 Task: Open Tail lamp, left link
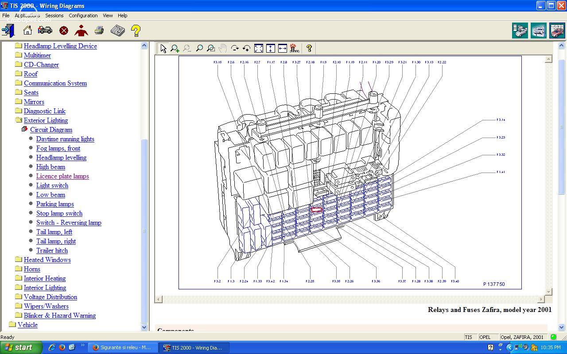[x=54, y=232]
